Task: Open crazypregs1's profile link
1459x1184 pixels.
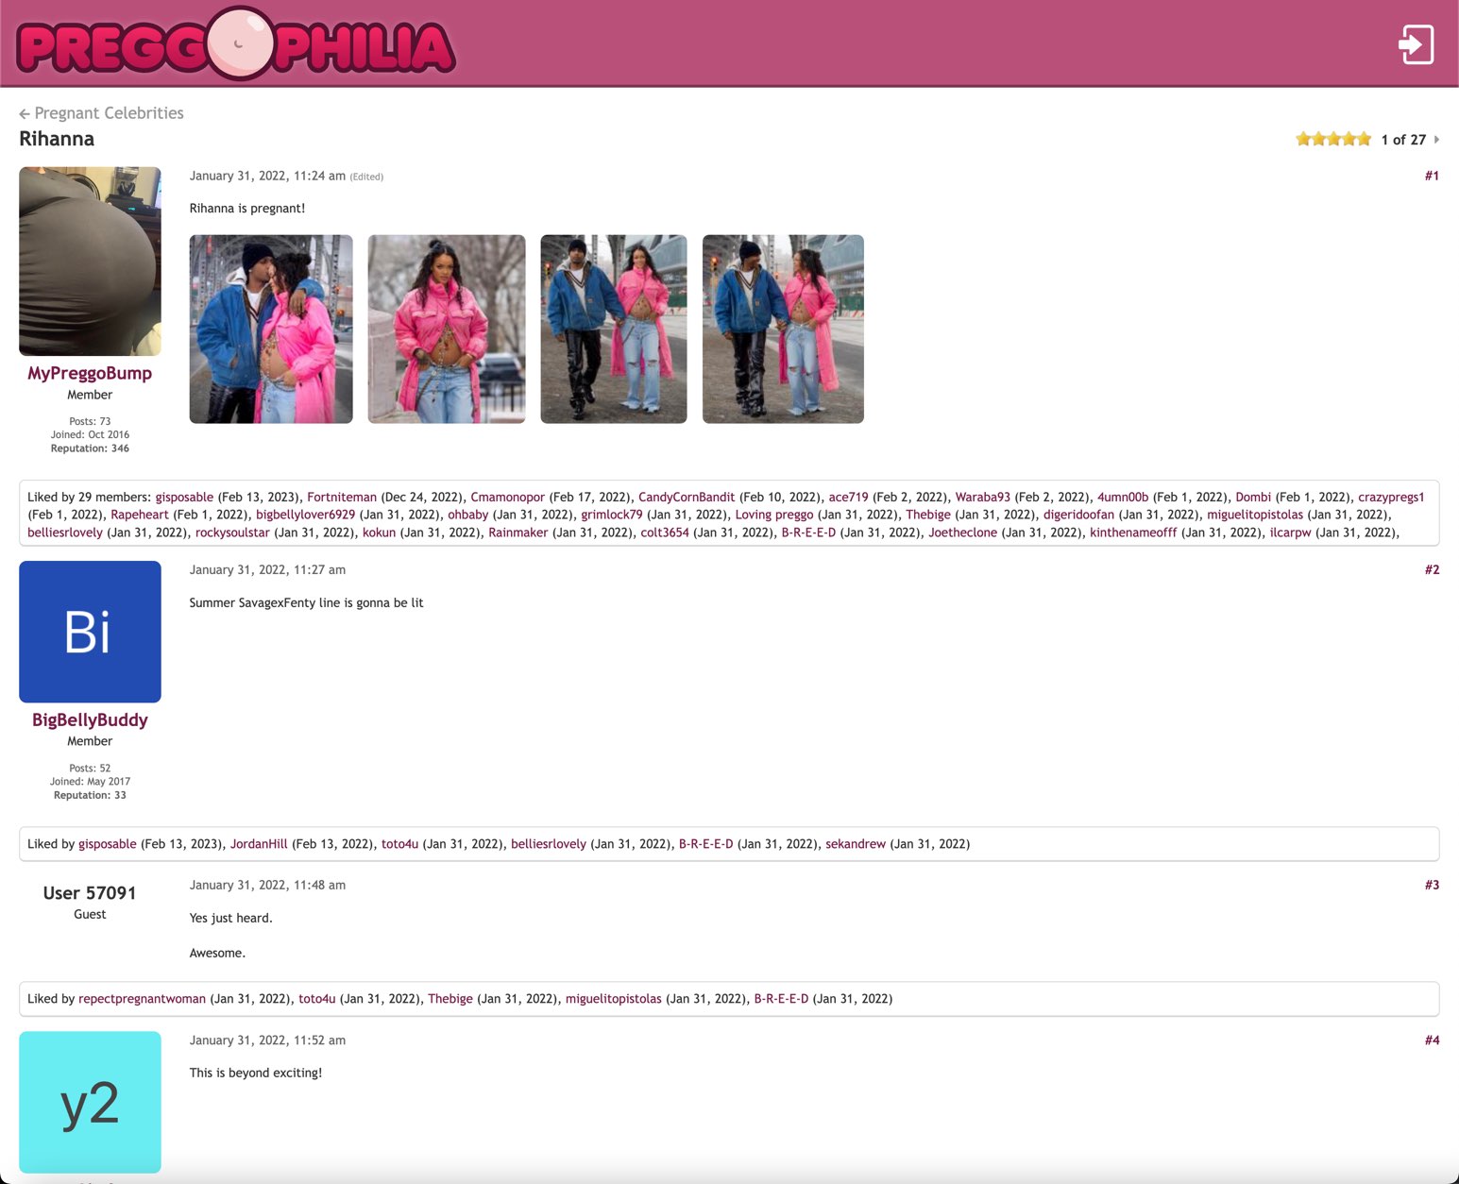Action: coord(1391,497)
